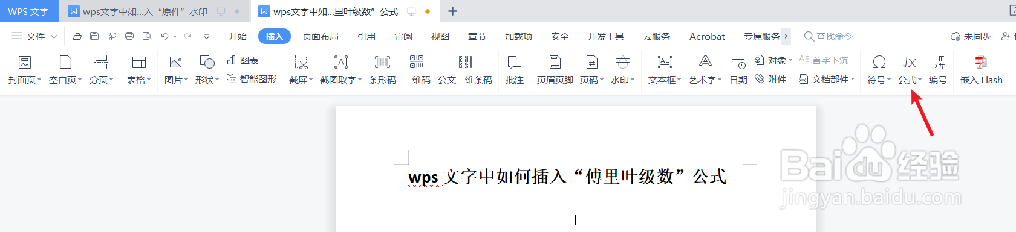Insert an 附件 attachment
Image resolution: width=1016 pixels, height=232 pixels.
(x=771, y=79)
